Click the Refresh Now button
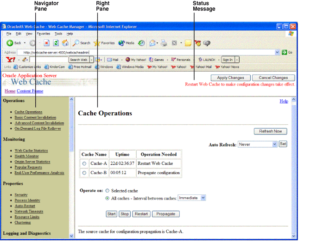The height and width of the screenshot is (248, 310). [271, 131]
